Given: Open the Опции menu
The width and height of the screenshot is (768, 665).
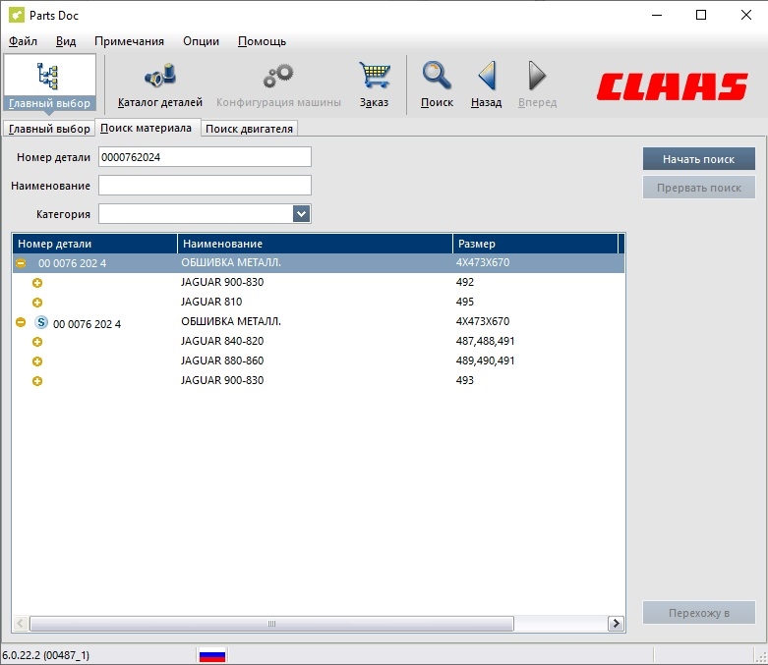Looking at the screenshot, I should click(x=201, y=41).
